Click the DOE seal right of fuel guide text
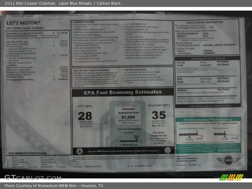This screenshot has height=189, width=252. tap(168, 150)
